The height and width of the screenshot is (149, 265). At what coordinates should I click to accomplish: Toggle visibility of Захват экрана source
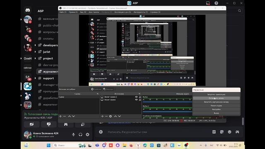pyautogui.click(x=136, y=100)
